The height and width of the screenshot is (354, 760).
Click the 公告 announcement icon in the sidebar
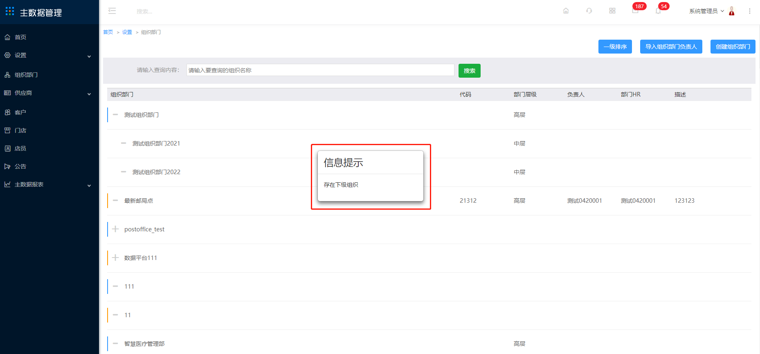point(7,166)
